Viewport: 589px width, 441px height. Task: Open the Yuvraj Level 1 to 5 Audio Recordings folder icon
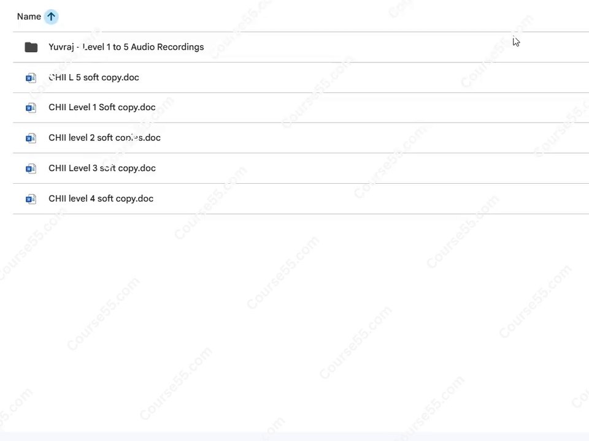31,47
